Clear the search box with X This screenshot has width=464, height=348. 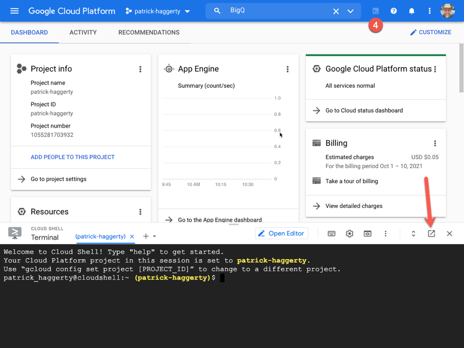tap(336, 11)
